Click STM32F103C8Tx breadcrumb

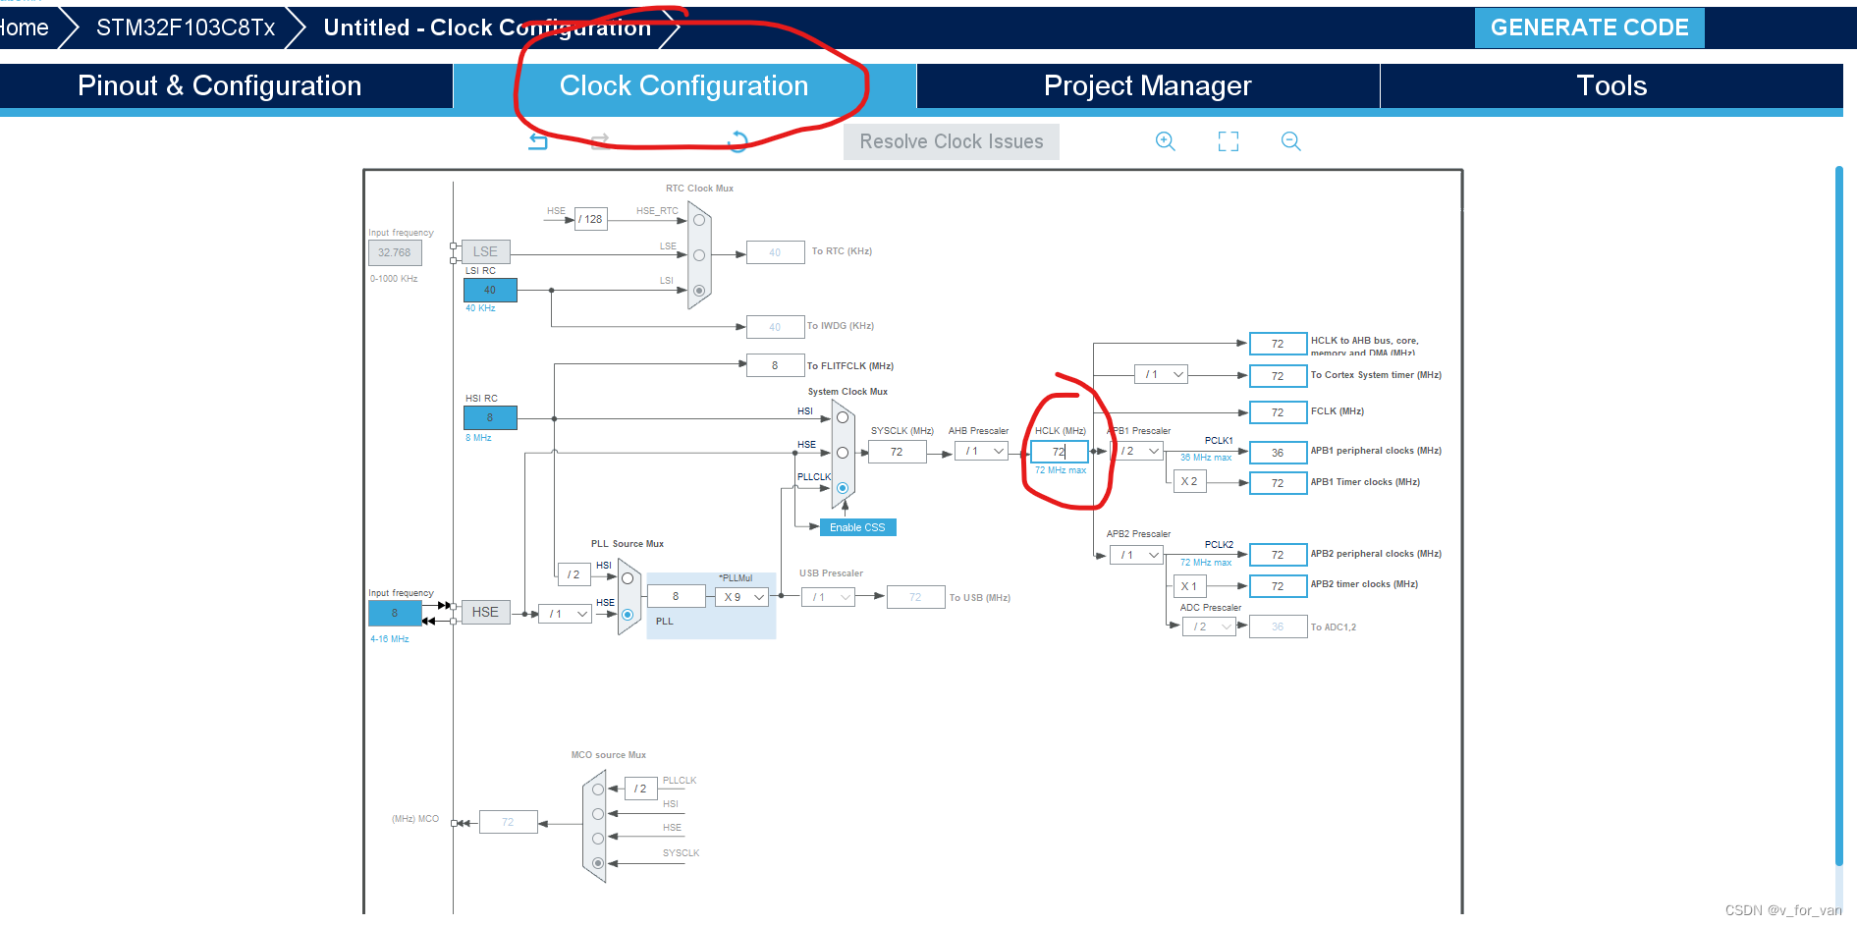tap(186, 27)
